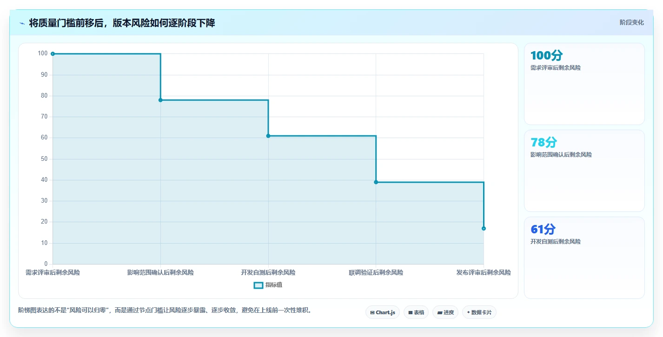Click the teal legend color box
663x337 pixels.
pos(259,285)
